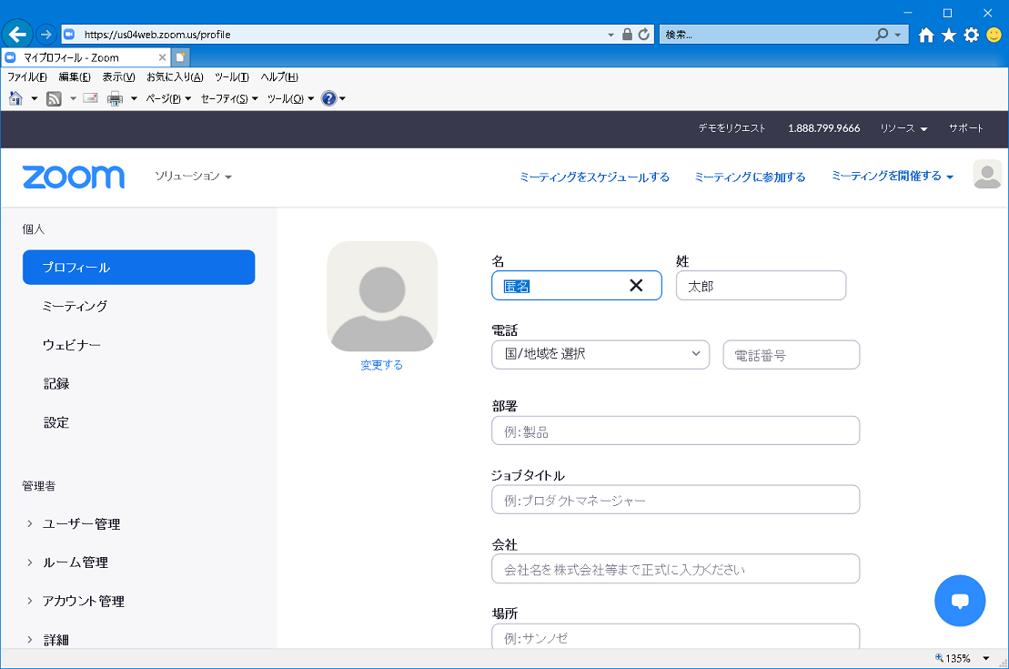Open the 編集(E) menu
The image size is (1009, 669).
(x=75, y=76)
